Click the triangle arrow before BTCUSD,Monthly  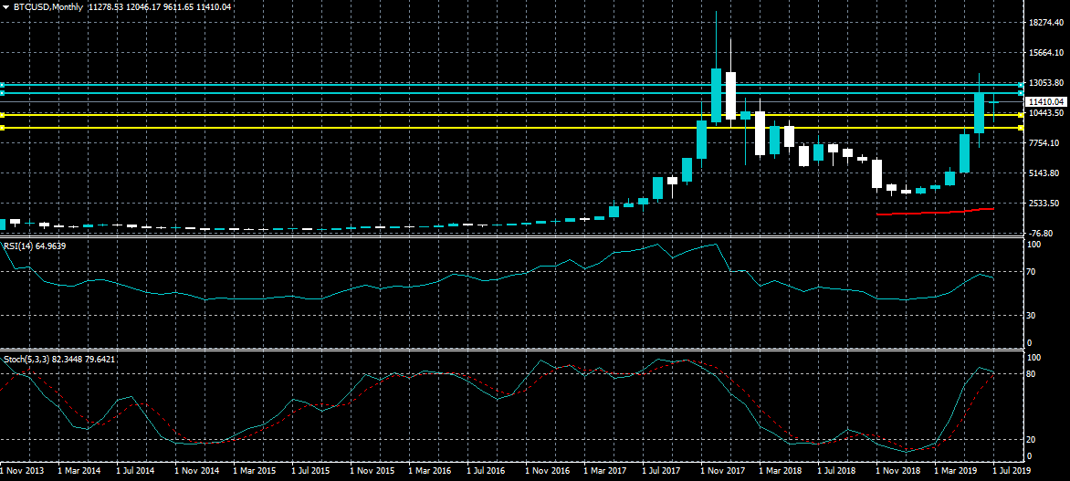5,7
